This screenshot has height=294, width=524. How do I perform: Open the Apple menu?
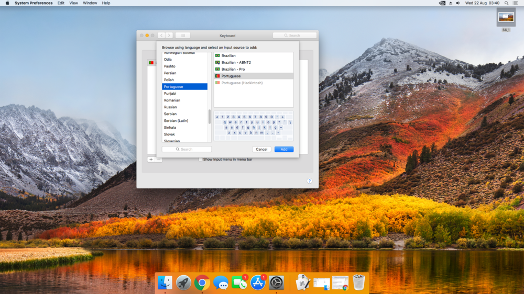[x=7, y=3]
